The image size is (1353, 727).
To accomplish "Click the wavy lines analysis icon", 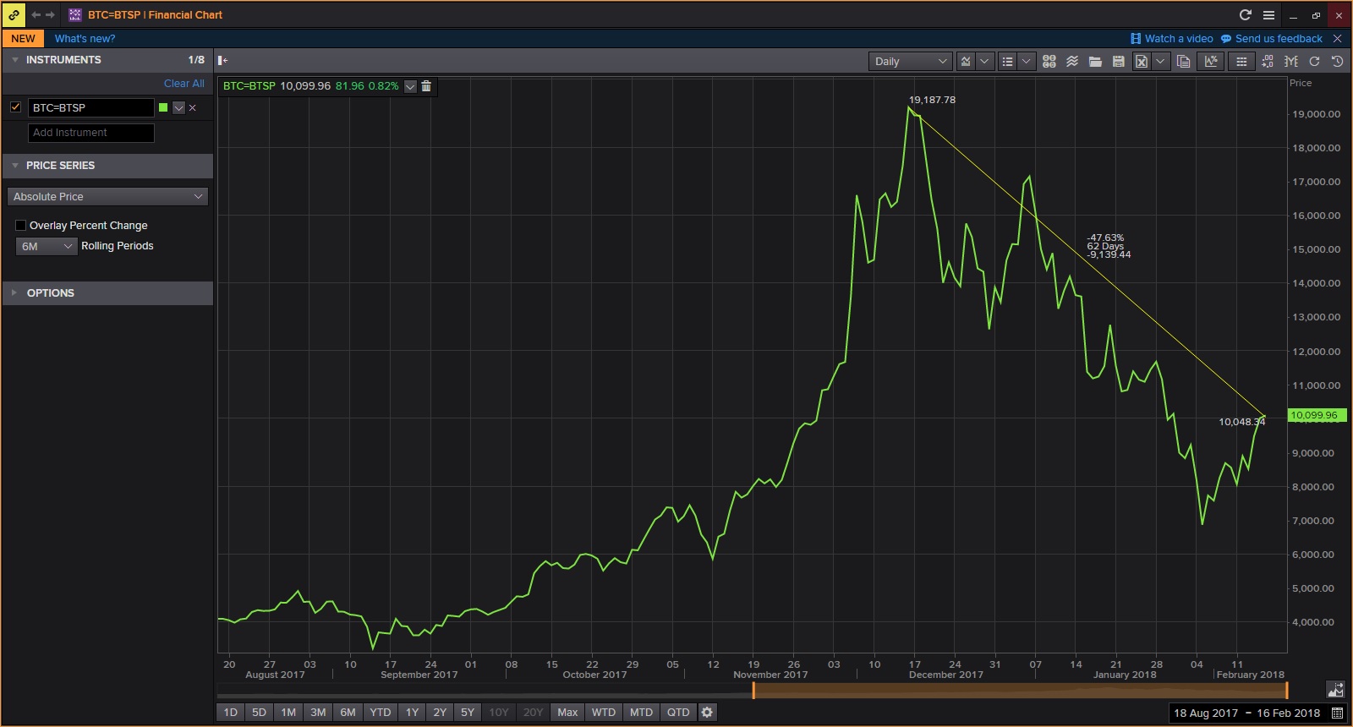I will pyautogui.click(x=1072, y=61).
